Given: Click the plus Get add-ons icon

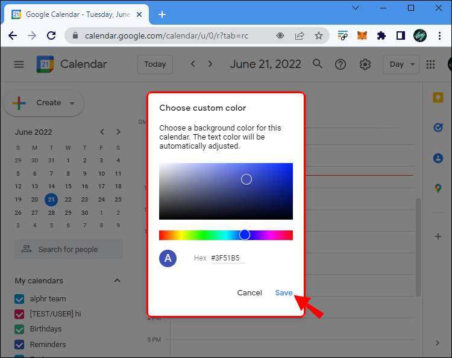Looking at the screenshot, I should (x=438, y=236).
